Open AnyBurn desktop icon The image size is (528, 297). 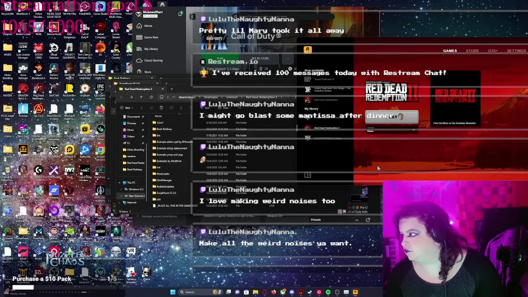pyautogui.click(x=85, y=90)
